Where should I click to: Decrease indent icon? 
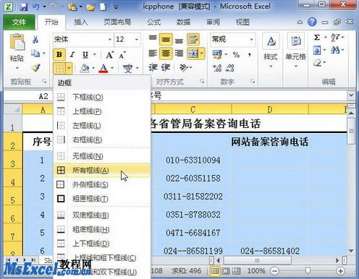(x=153, y=68)
